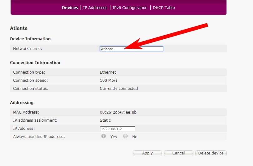Click the Addressing section heading
Viewport: 253px width, 166px height.
[22, 102]
